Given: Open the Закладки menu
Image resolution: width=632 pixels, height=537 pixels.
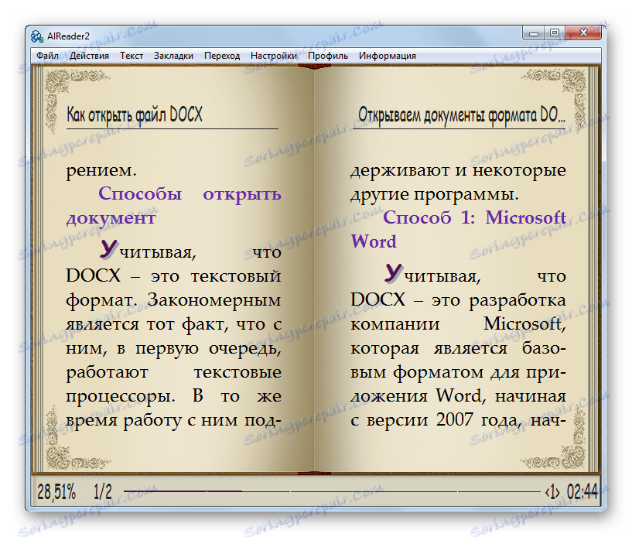Looking at the screenshot, I should coord(173,56).
